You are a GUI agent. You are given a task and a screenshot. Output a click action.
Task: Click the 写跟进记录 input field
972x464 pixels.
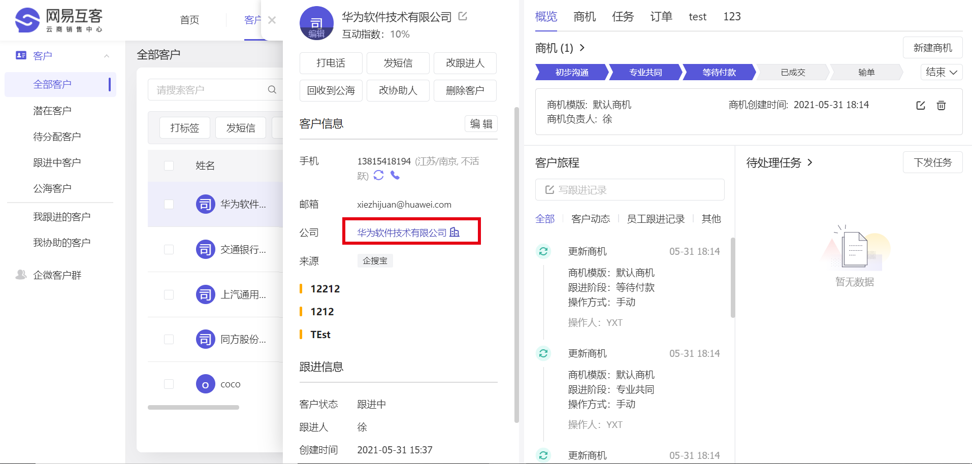pos(630,189)
